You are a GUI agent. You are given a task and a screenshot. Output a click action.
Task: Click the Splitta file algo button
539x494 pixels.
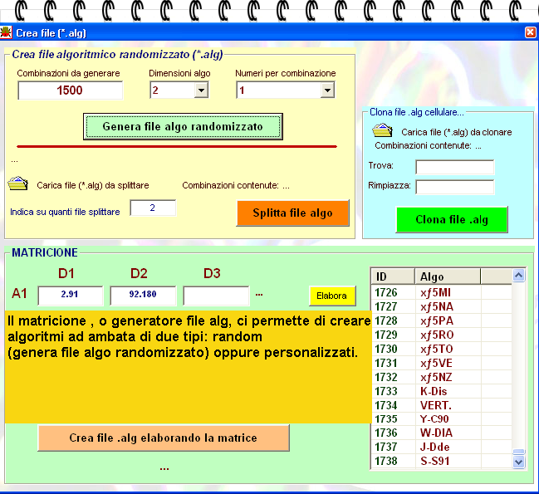tap(293, 213)
